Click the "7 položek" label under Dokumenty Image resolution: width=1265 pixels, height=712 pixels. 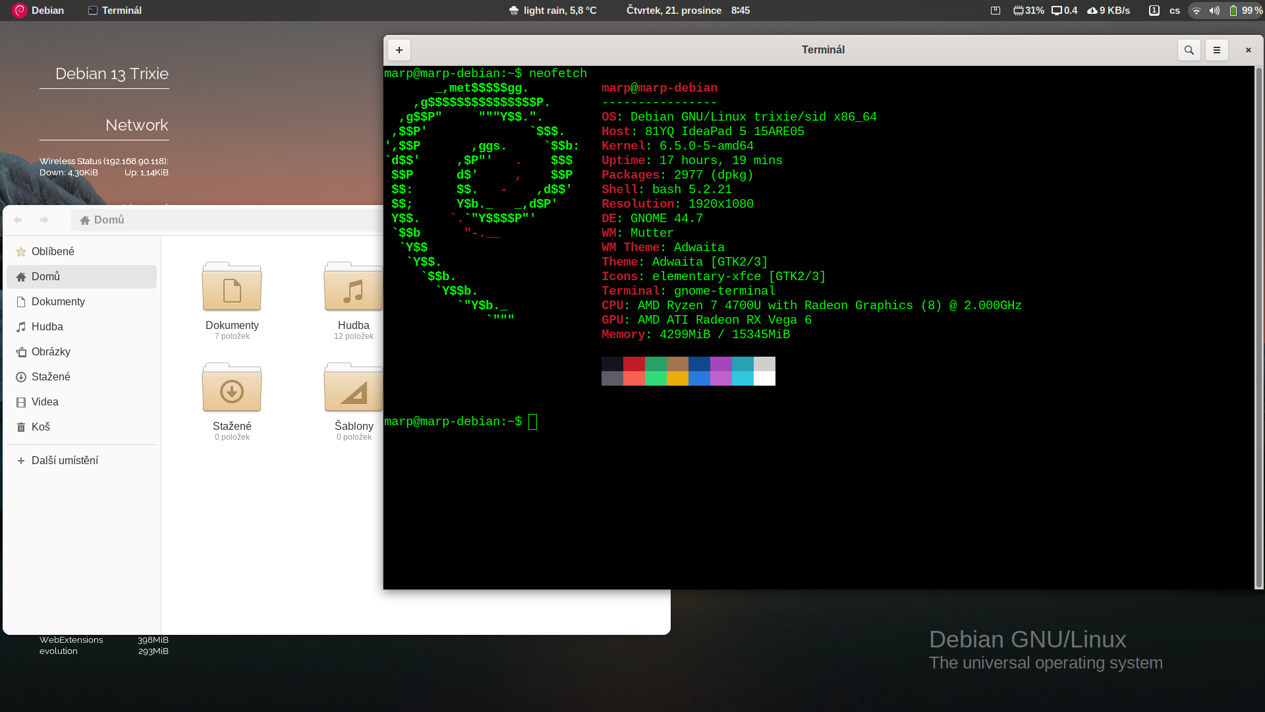click(232, 336)
